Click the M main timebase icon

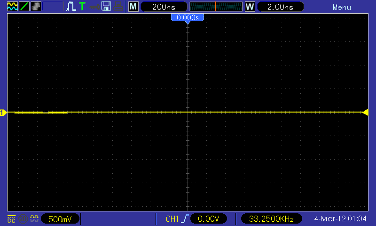(x=133, y=7)
